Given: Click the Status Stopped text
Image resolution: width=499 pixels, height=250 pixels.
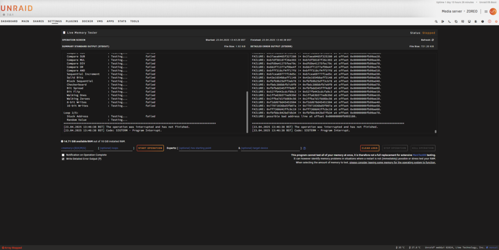Looking at the screenshot, I should [x=423, y=33].
